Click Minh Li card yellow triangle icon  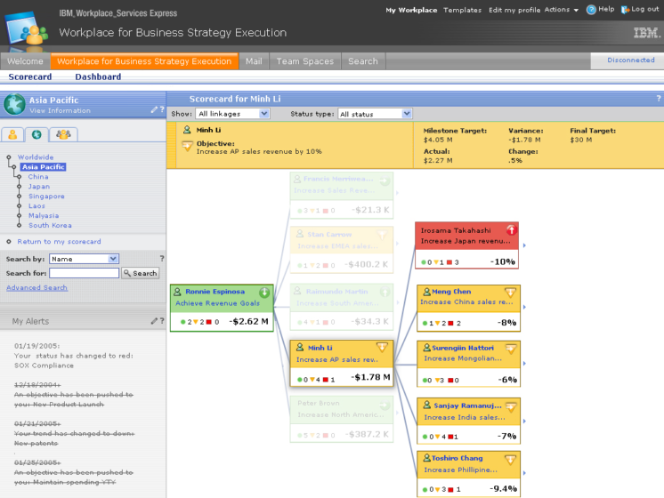point(382,348)
